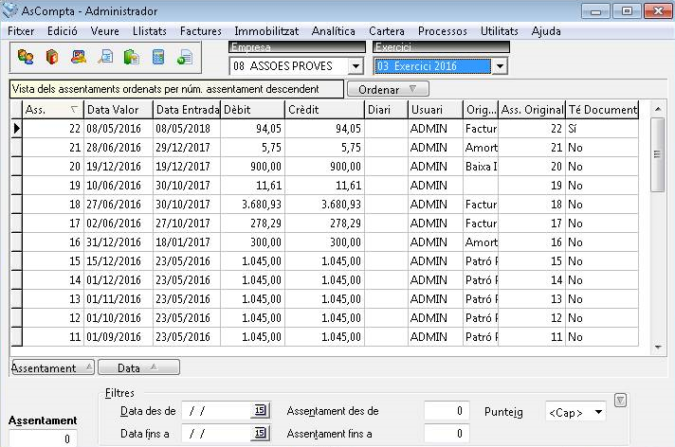Open calendar picker for Data des de

pyautogui.click(x=260, y=410)
